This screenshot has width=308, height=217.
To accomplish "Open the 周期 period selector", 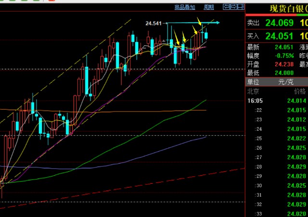I will [209, 7].
